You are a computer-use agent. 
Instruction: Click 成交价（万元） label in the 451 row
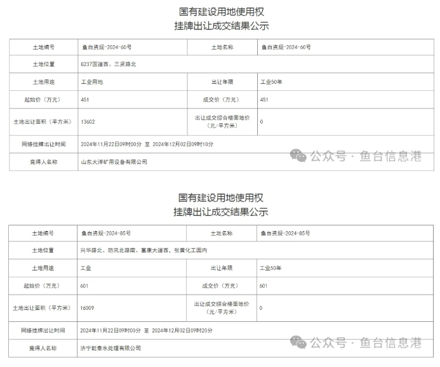(x=221, y=100)
